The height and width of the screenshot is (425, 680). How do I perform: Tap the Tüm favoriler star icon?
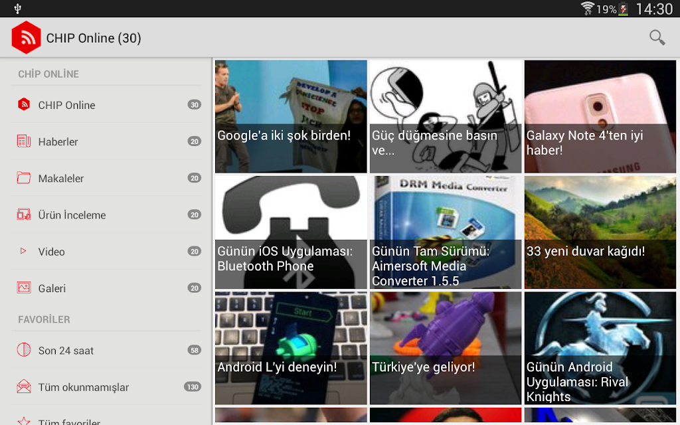coord(24,420)
